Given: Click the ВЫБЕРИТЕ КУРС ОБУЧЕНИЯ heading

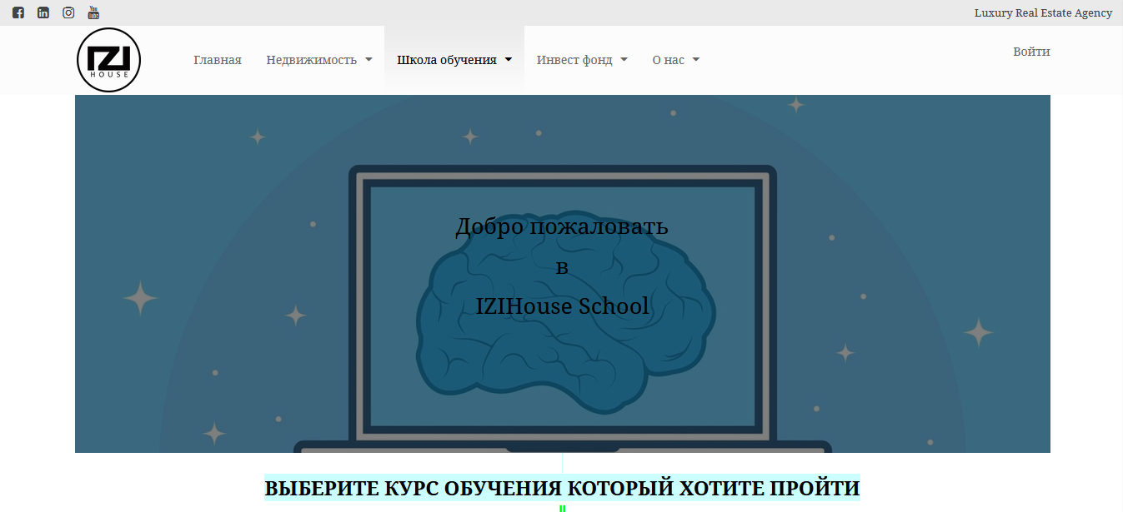Looking at the screenshot, I should (562, 488).
